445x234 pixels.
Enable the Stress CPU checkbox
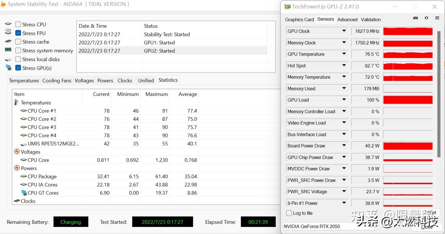coord(18,24)
